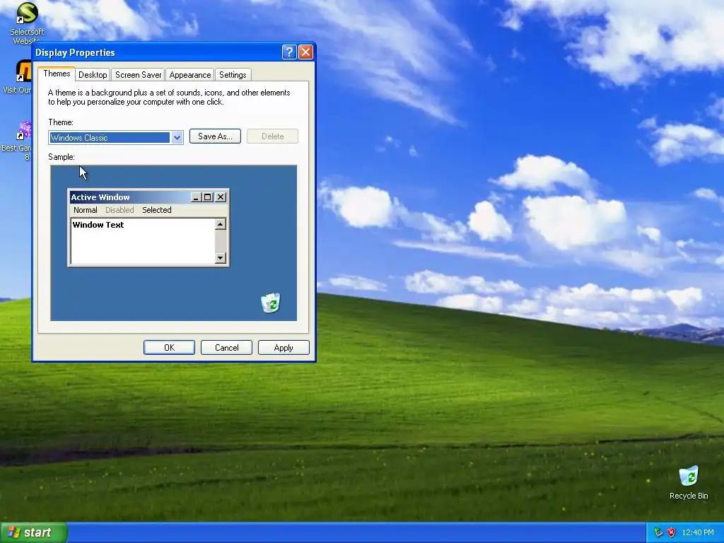Open the Settings tab

pos(233,75)
